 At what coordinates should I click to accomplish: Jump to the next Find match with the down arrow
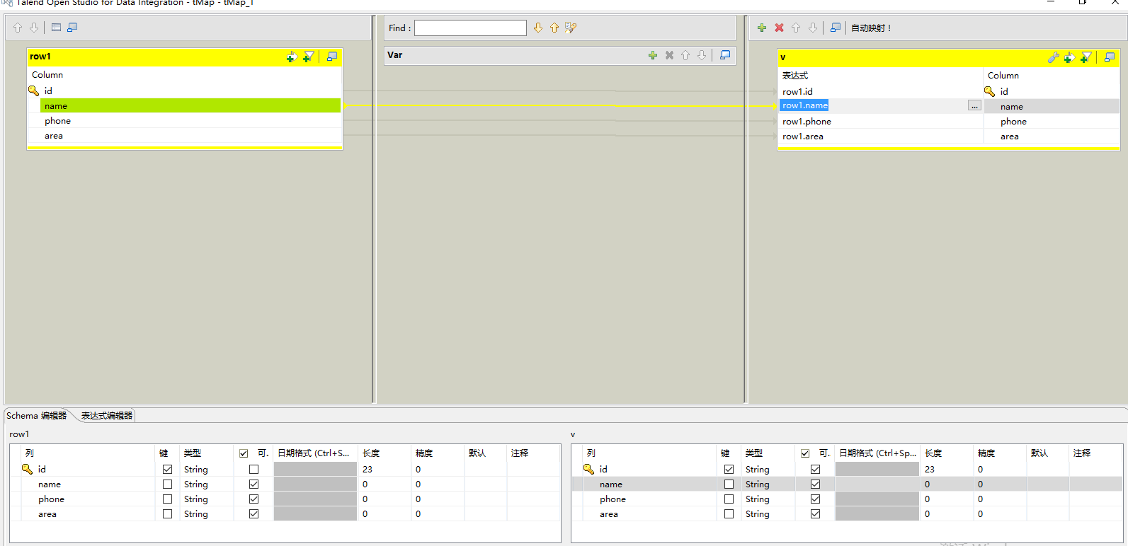pos(538,28)
